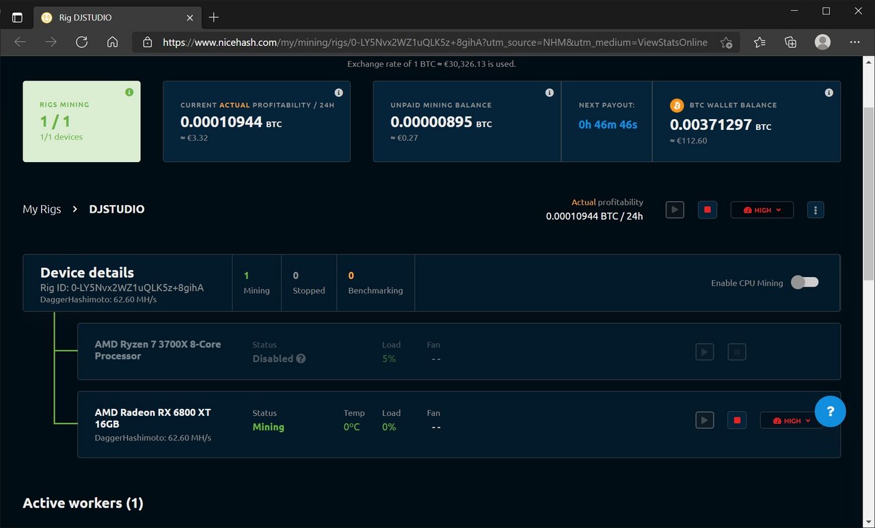Viewport: 875px width, 528px height.
Task: Click the AMD Ryzen 7 3700X name
Action: 158,349
